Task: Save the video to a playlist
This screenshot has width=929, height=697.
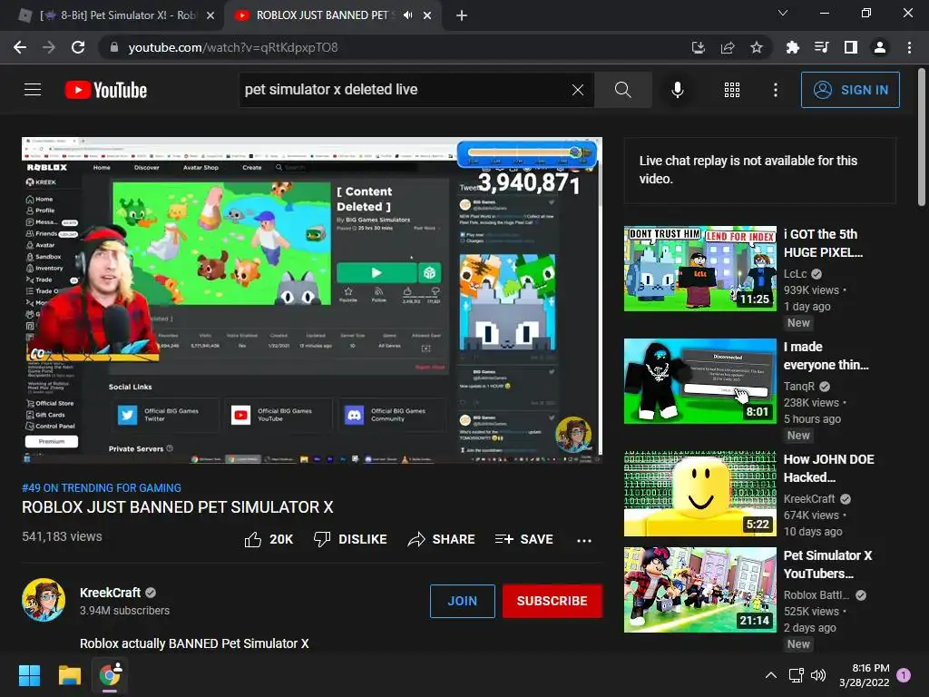Action: pyautogui.click(x=523, y=539)
